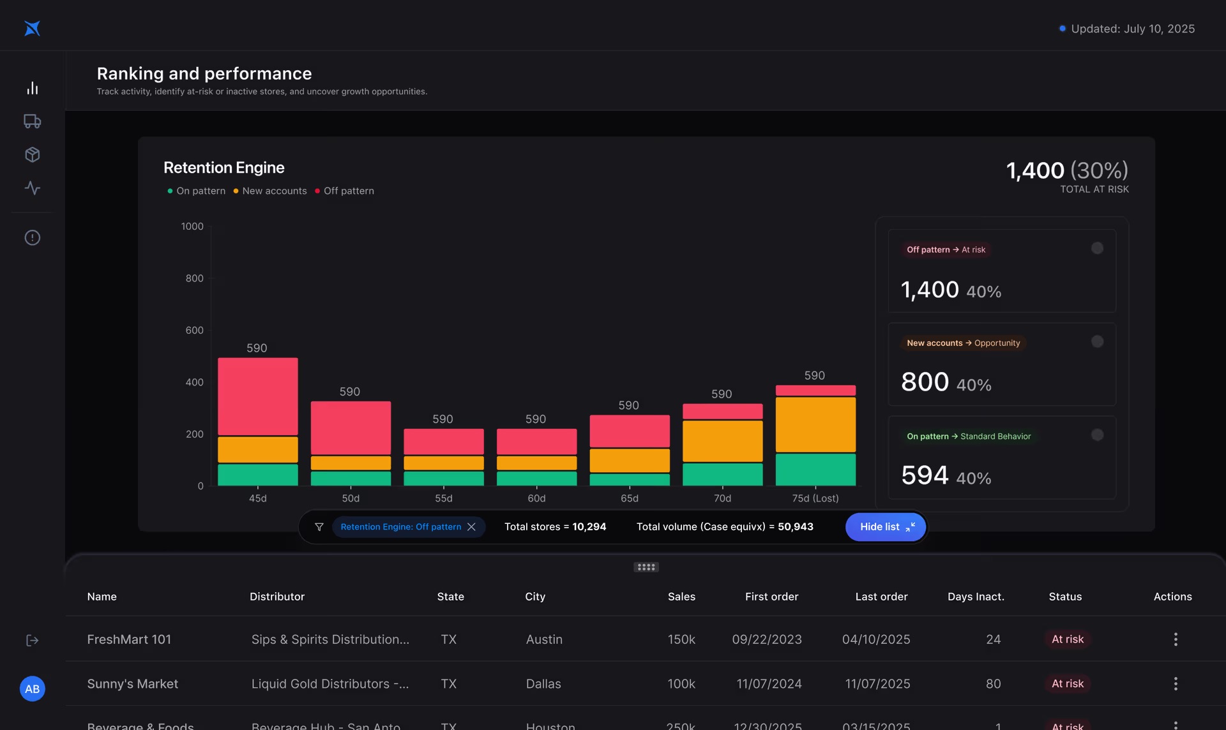Click the Hide list button

point(886,526)
